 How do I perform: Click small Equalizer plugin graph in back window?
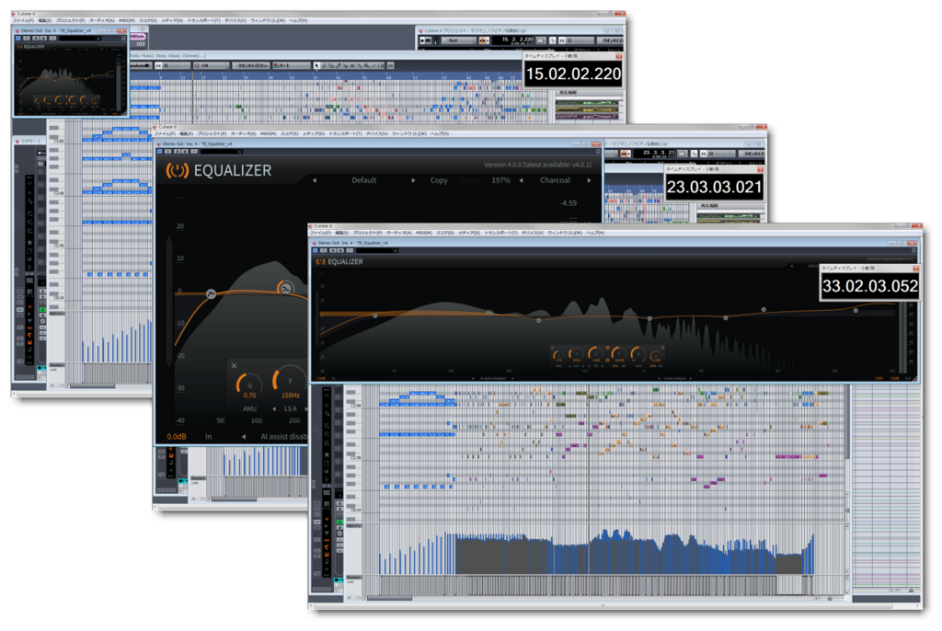coord(69,80)
